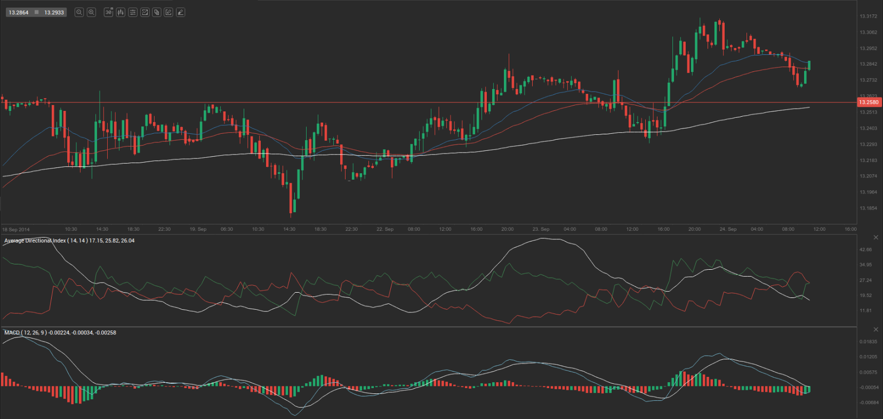Screen dimensions: 883x419
Task: Click the 13.3172 label on price axis
Action: point(868,17)
